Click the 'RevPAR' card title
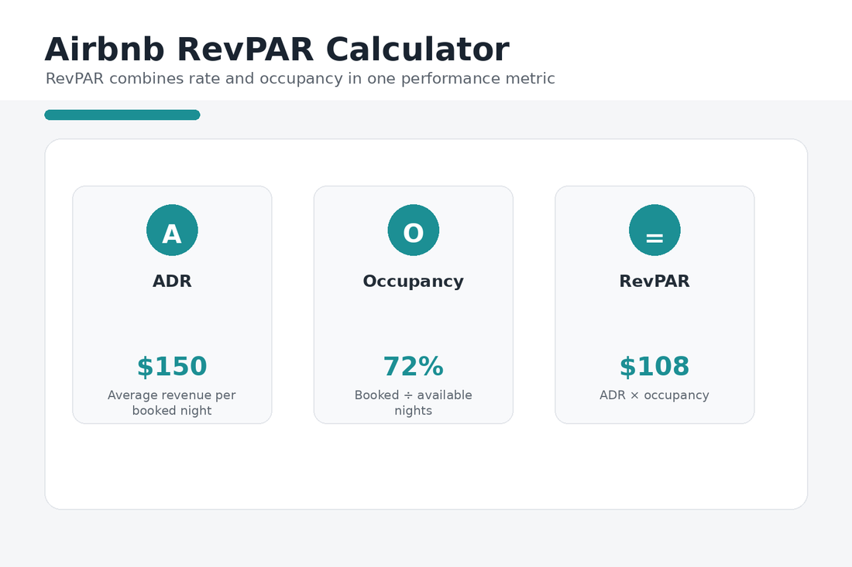 (x=654, y=281)
